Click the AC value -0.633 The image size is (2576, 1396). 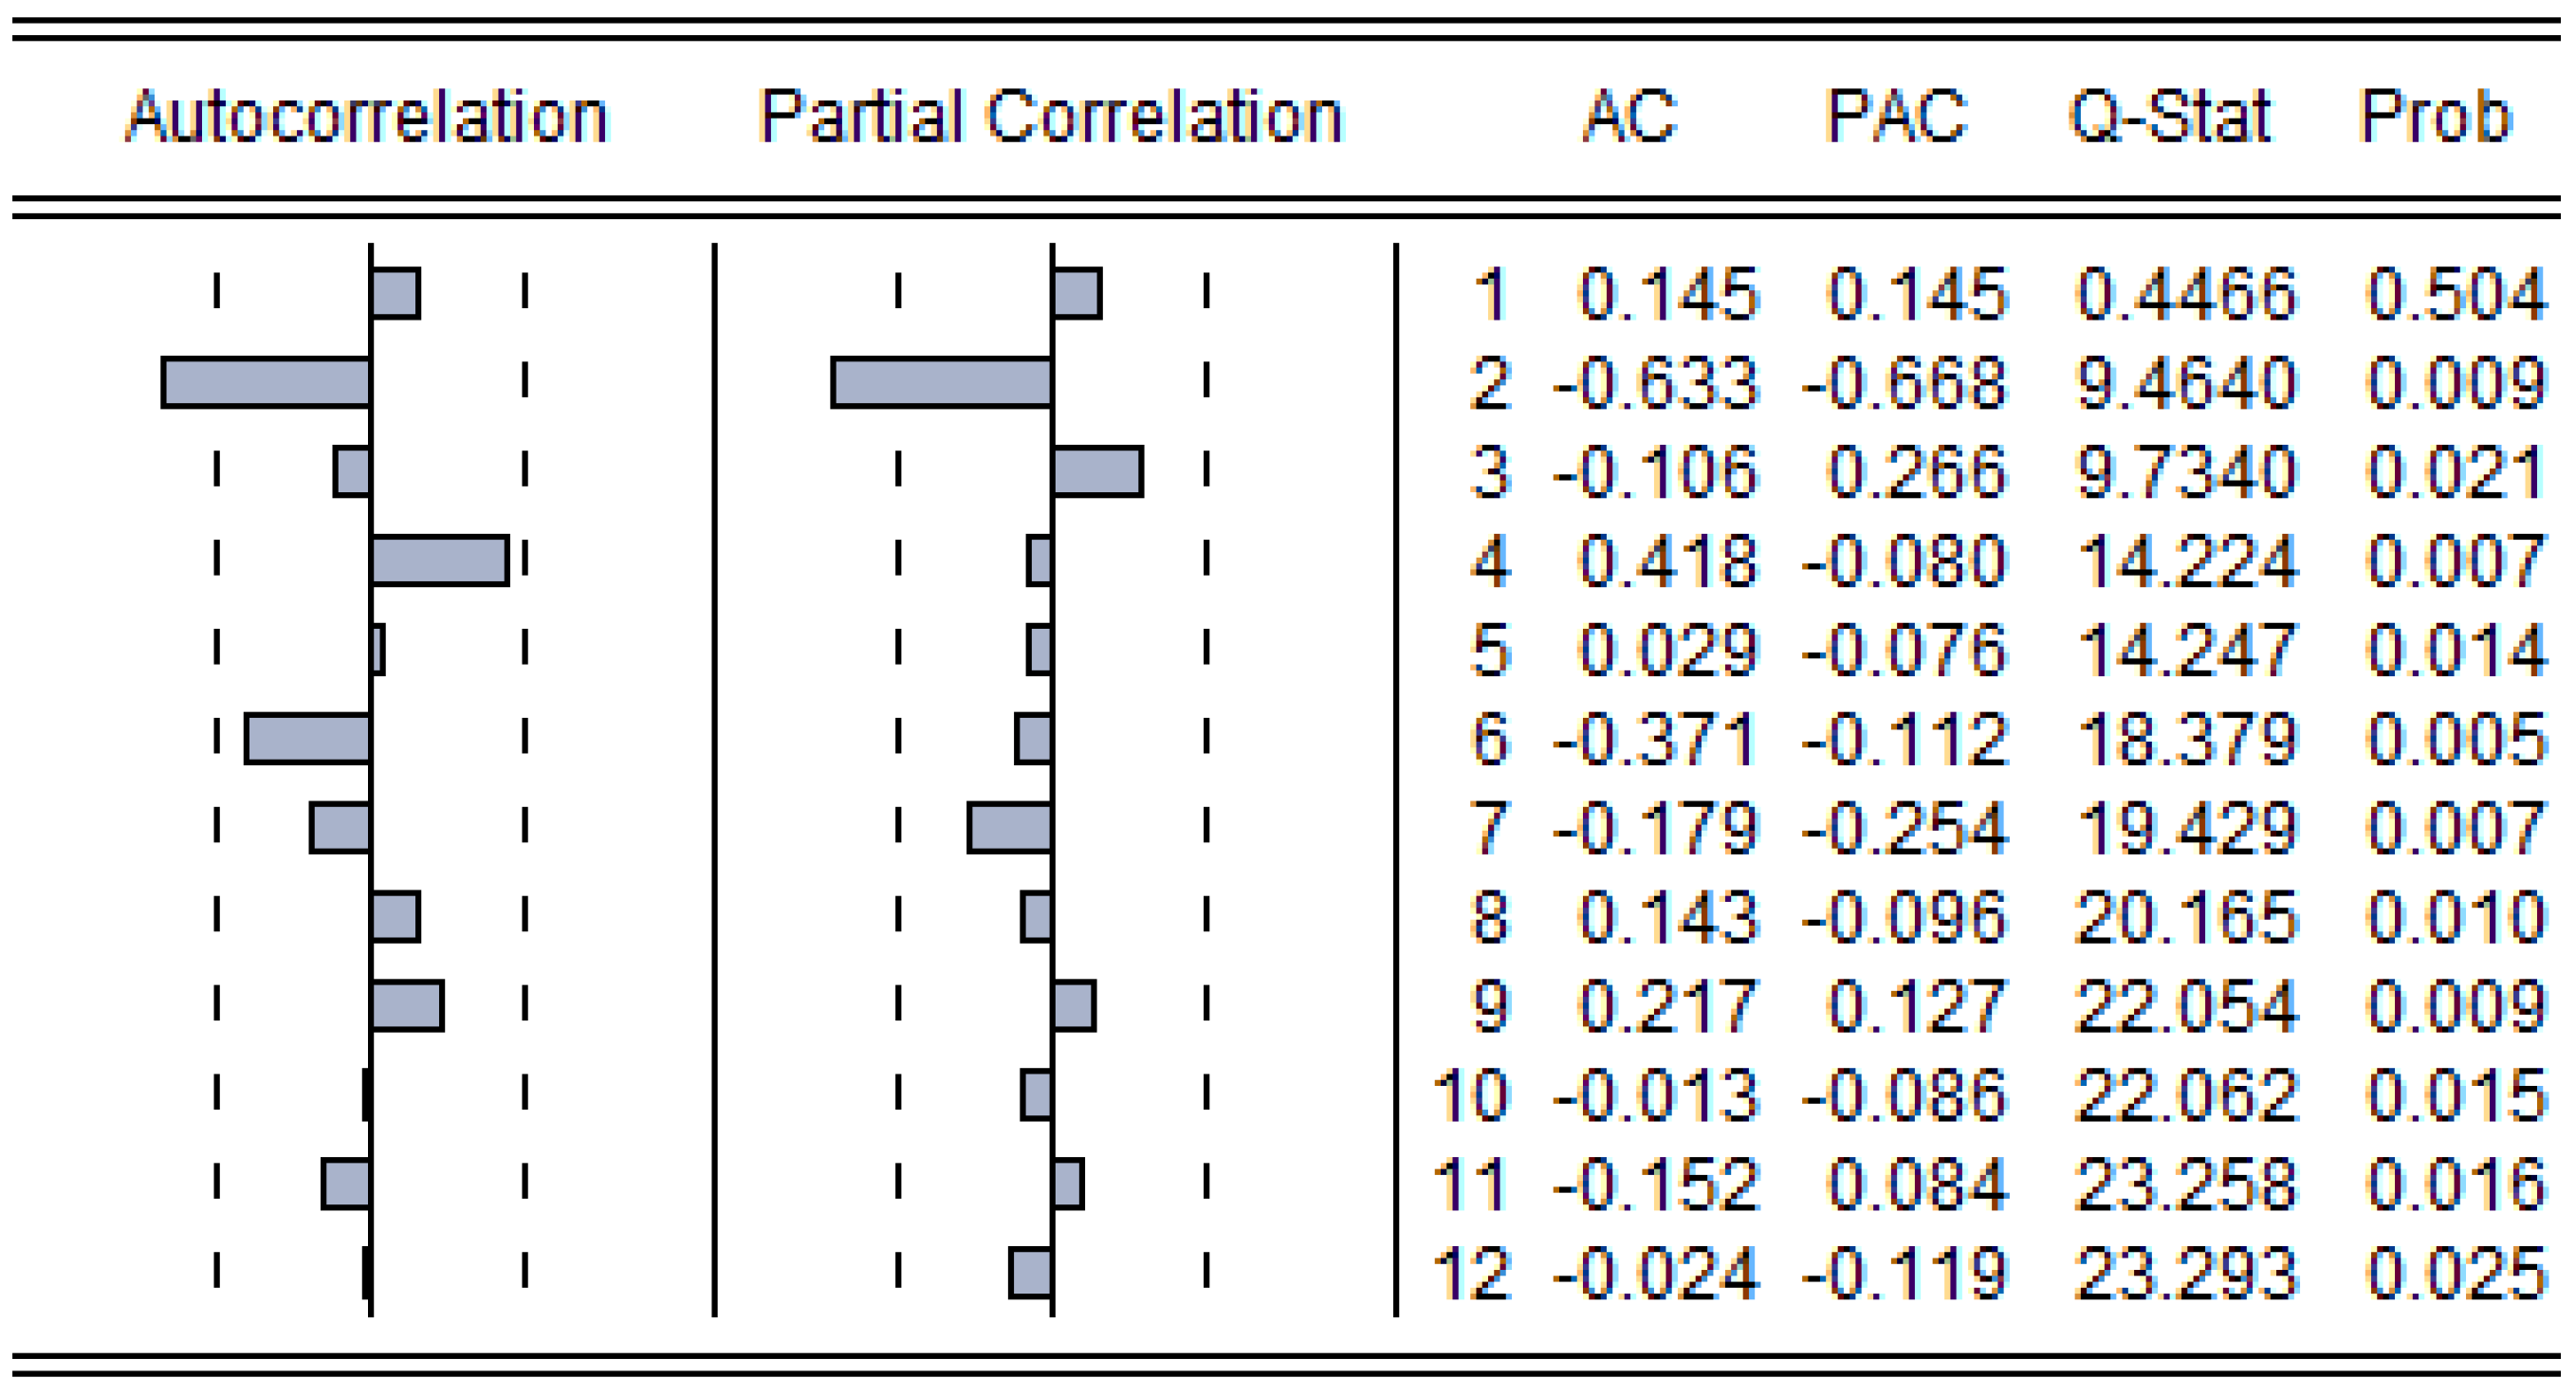click(1656, 383)
